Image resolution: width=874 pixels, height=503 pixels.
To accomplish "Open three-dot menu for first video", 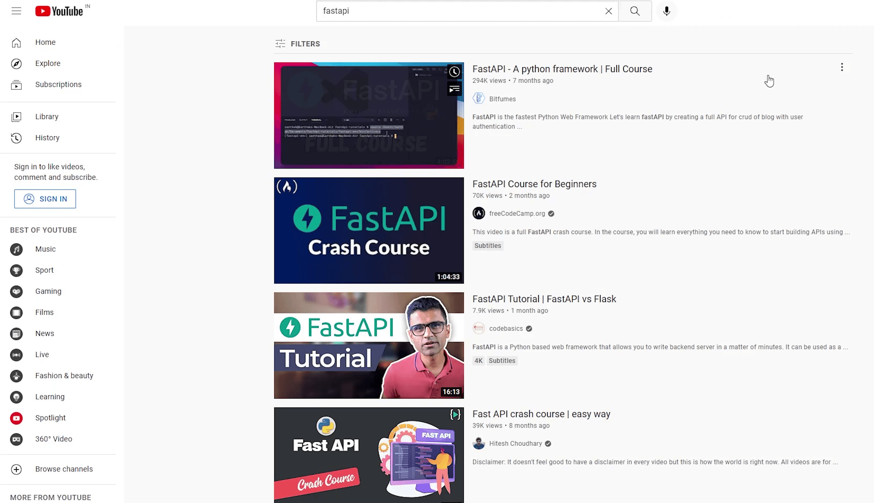I will (842, 67).
